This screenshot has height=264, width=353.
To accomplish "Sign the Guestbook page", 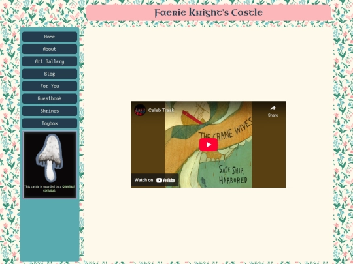I will [50, 98].
